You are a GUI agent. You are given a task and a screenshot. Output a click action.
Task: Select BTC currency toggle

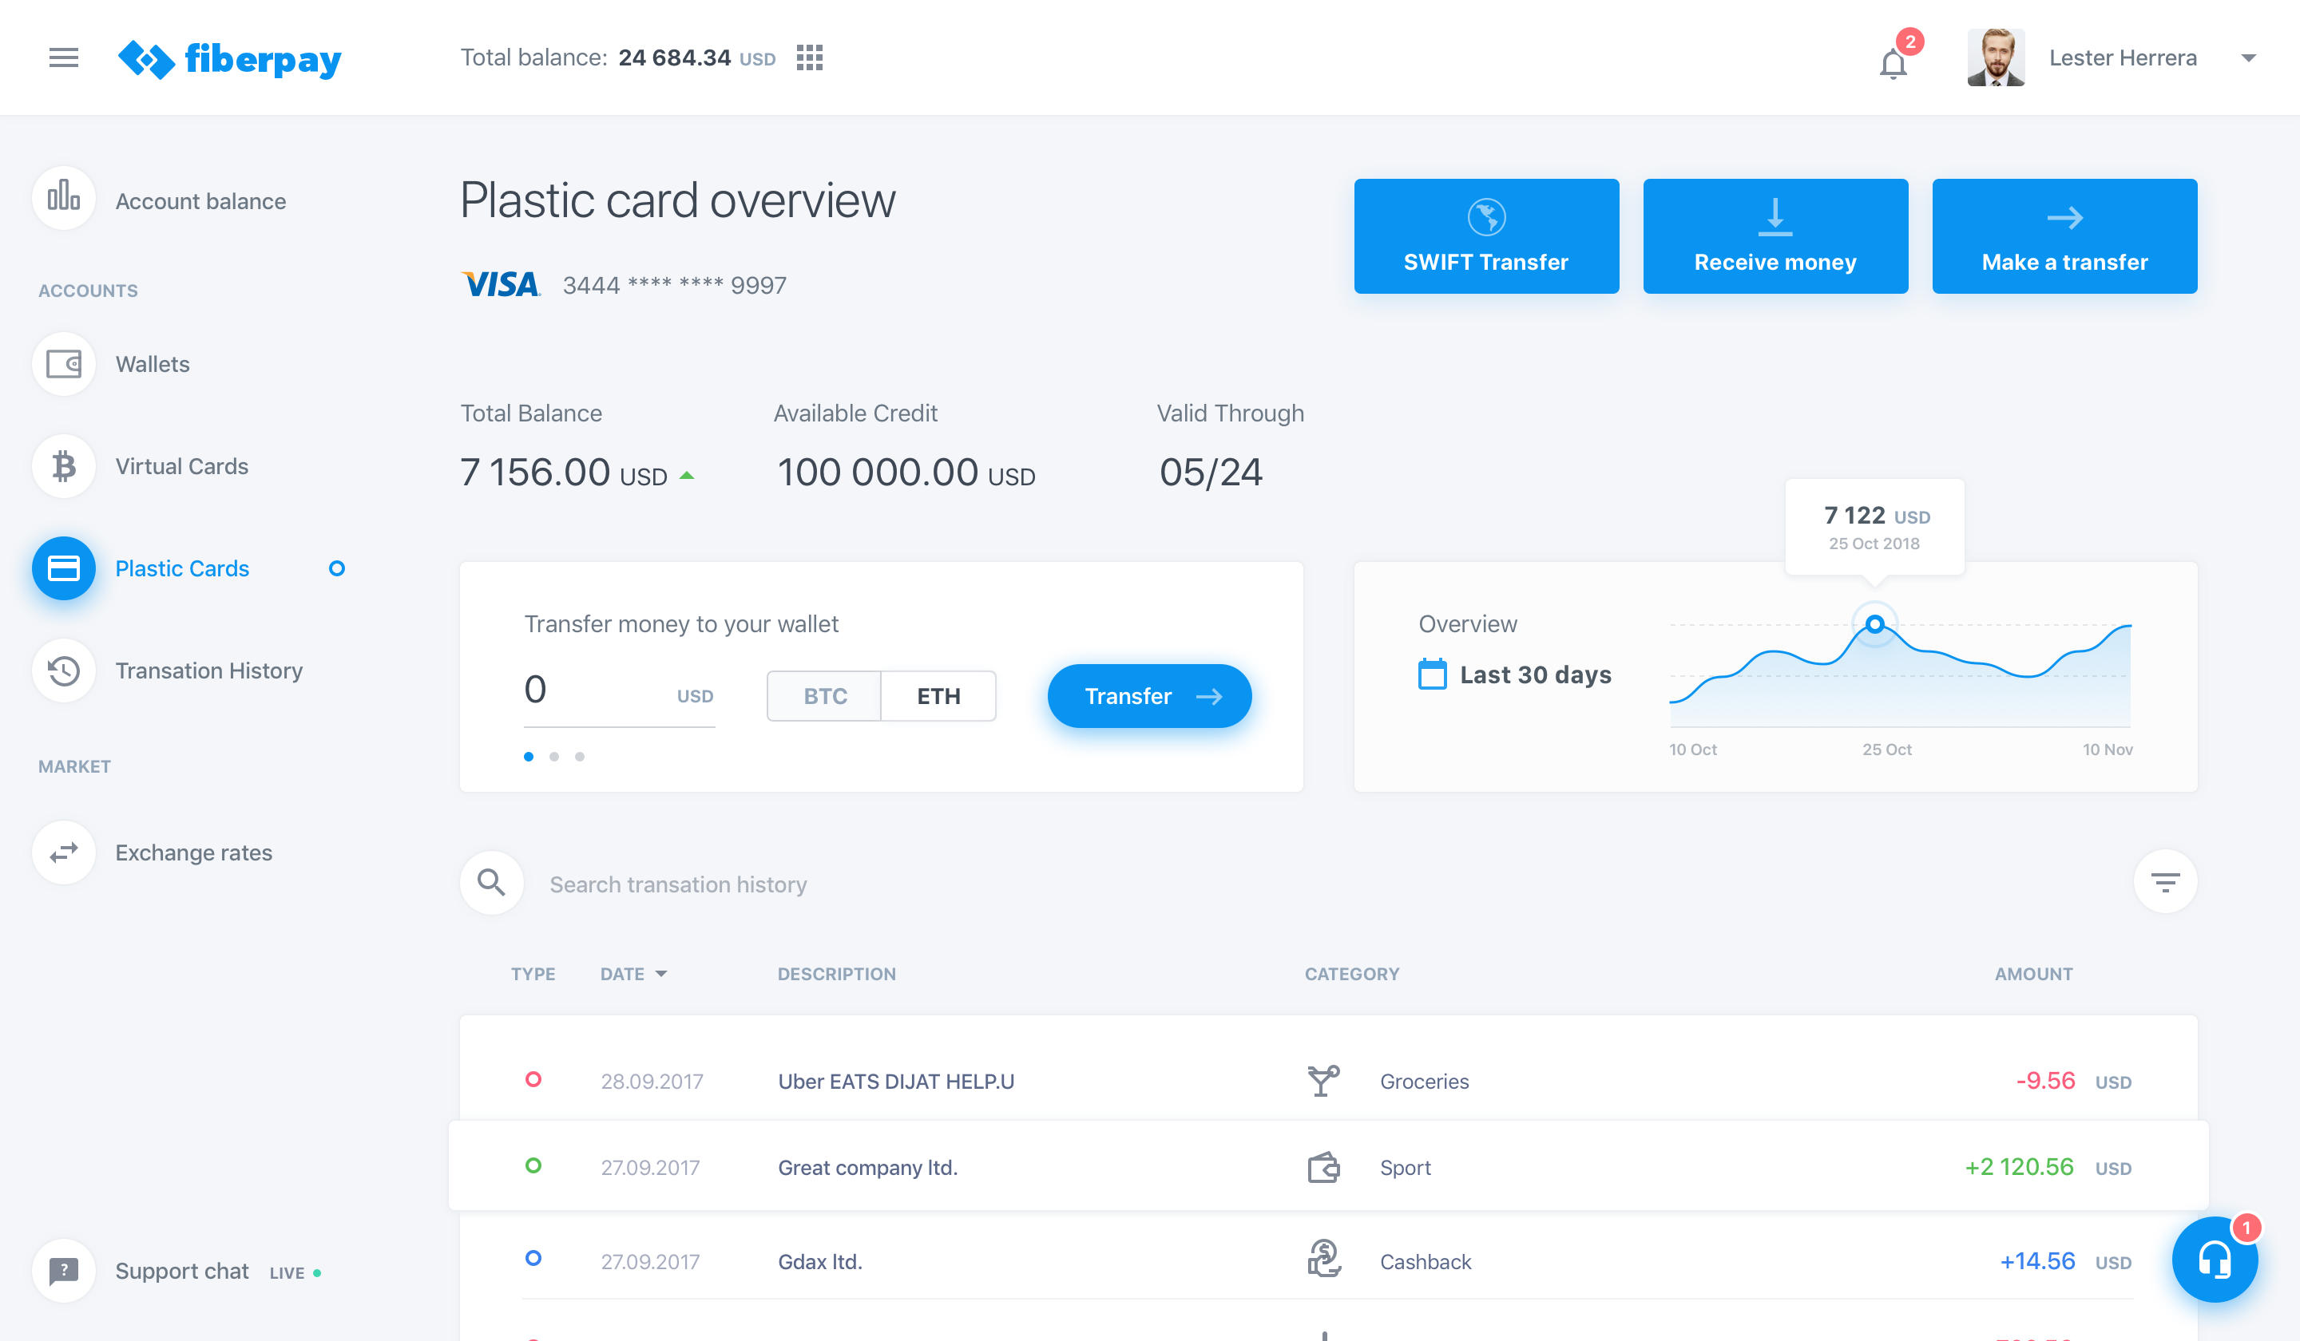pos(826,693)
